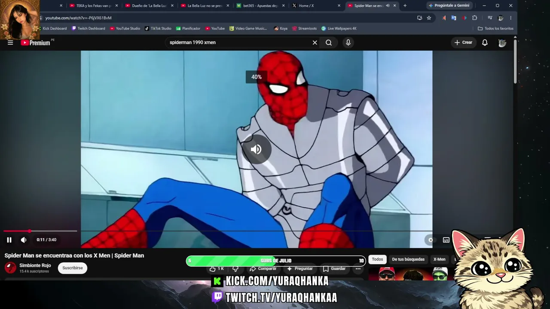The height and width of the screenshot is (309, 550).
Task: Open the Planificador bookmark
Action: pyautogui.click(x=188, y=28)
